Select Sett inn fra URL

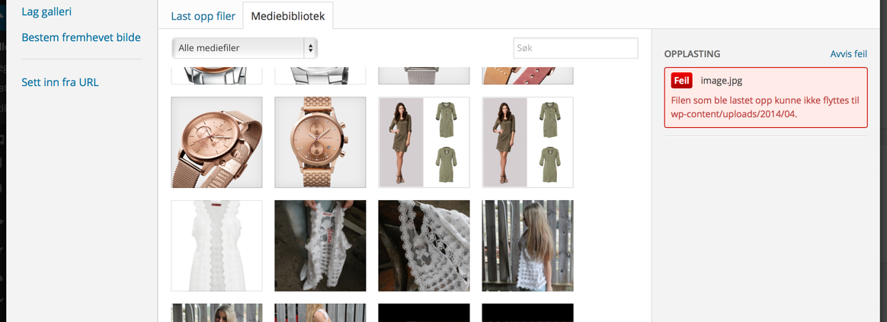[x=60, y=82]
